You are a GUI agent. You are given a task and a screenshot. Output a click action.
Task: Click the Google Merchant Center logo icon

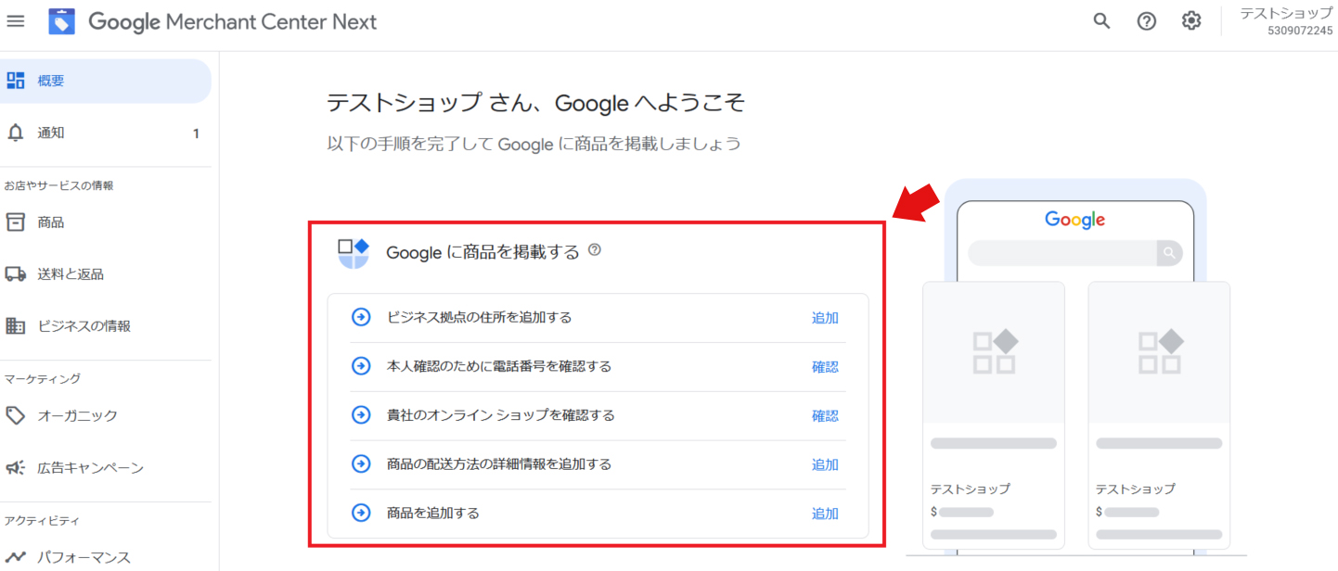tap(62, 21)
